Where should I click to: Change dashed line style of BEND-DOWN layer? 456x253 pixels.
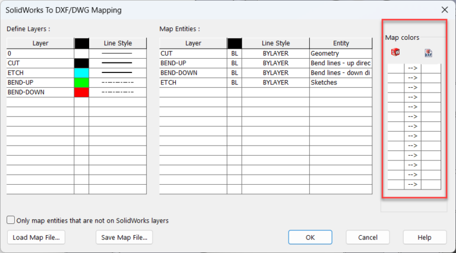click(118, 92)
